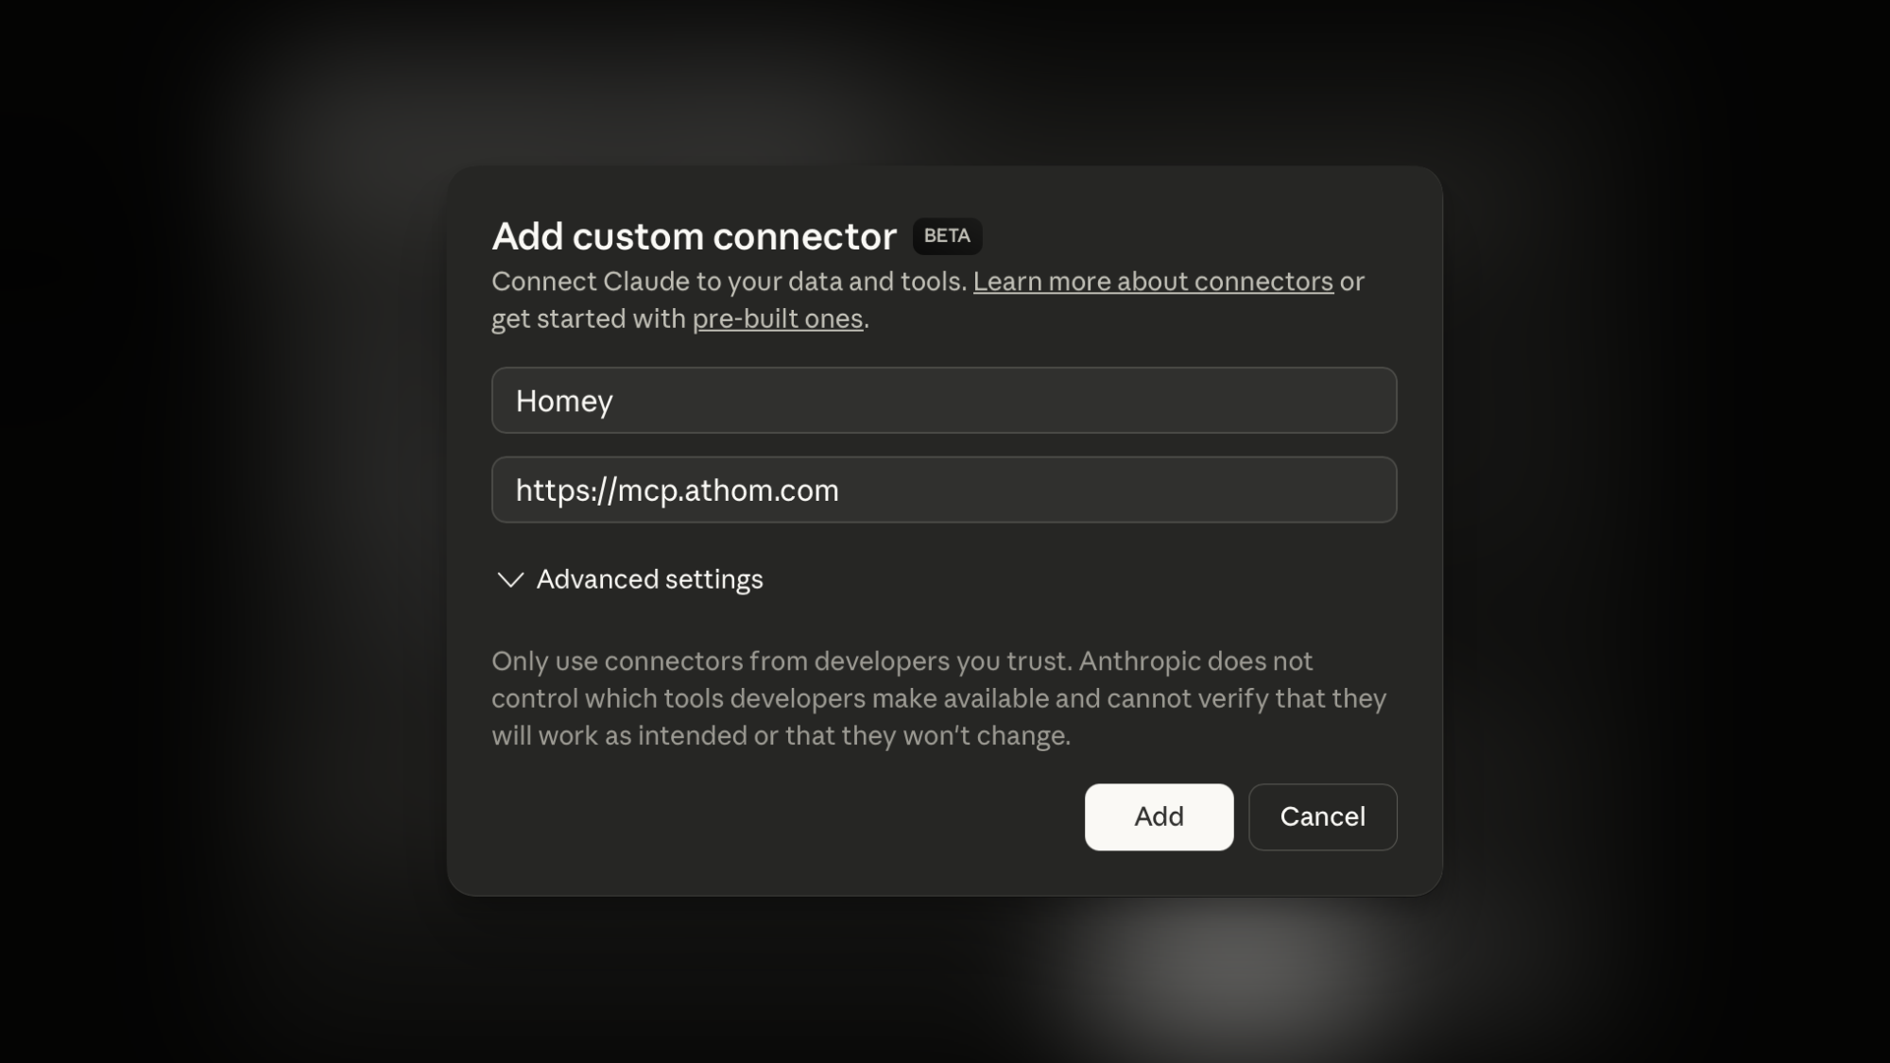Image resolution: width=1890 pixels, height=1063 pixels.
Task: Click the trust warning paragraph about developers
Action: coord(937,697)
